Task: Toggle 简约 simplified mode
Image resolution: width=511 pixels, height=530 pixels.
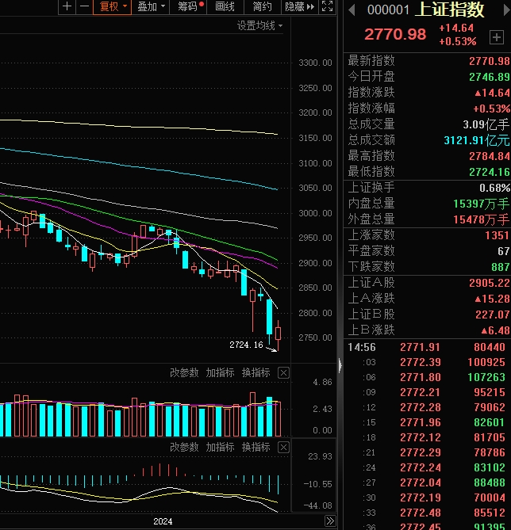Action: click(263, 6)
